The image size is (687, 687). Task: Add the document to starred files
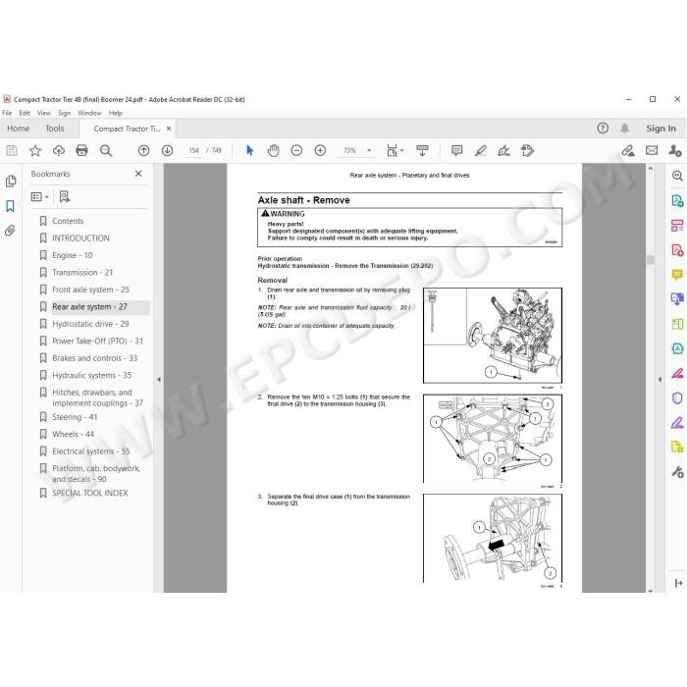[x=35, y=151]
